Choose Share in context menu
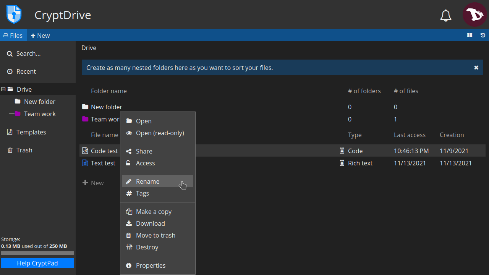489x275 pixels. 158,151
